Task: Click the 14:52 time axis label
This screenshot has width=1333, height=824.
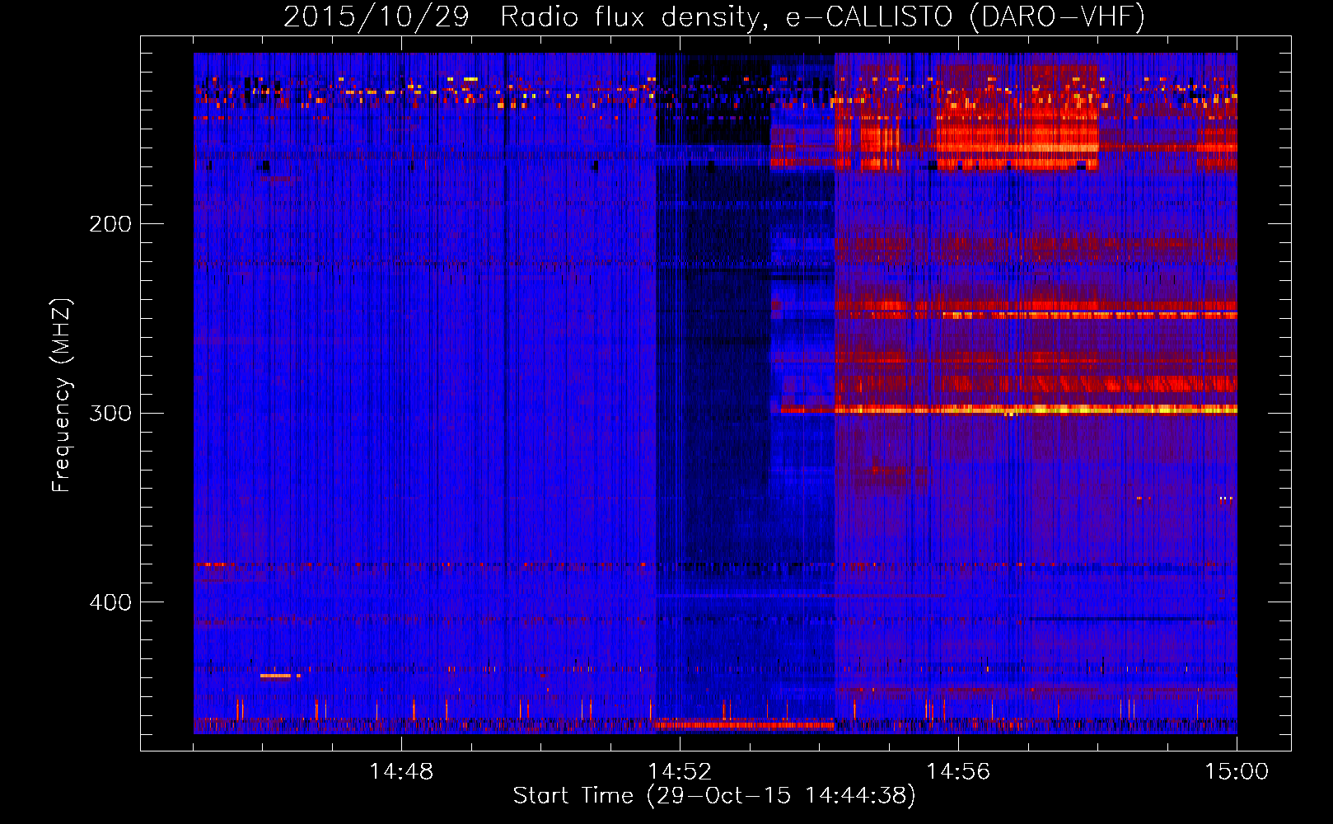Action: (680, 772)
